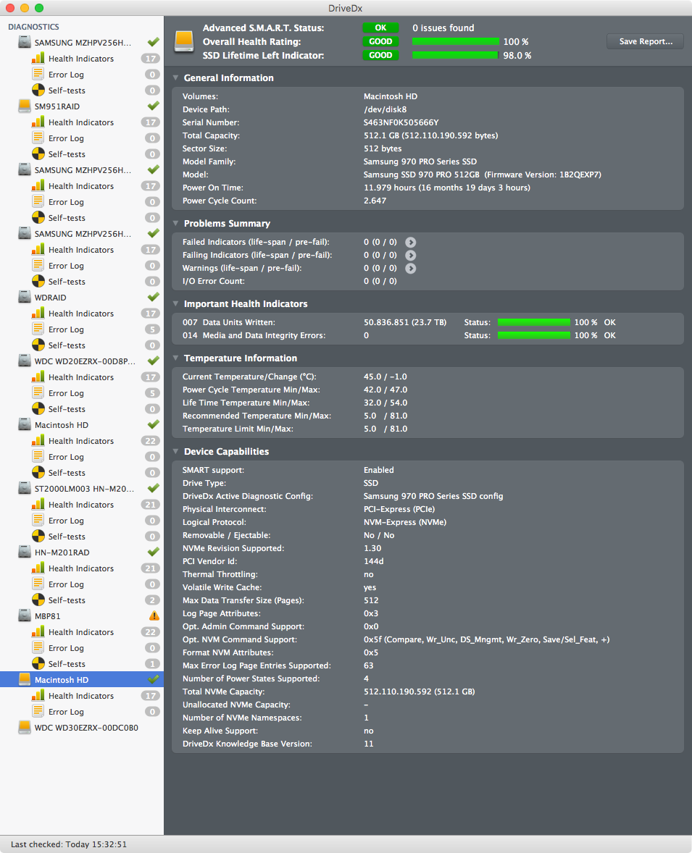This screenshot has width=692, height=853.
Task: Click the SM951RAID drive icon
Action: pyautogui.click(x=25, y=106)
